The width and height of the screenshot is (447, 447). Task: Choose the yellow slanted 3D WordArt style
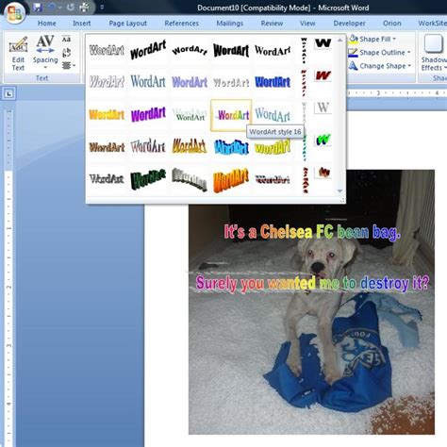pyautogui.click(x=273, y=148)
